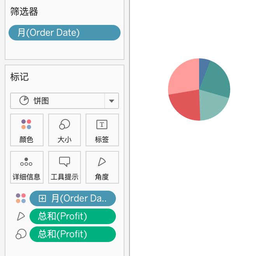Select the 月(Order Date) color pill in marks
259x256 pixels.
(x=73, y=198)
